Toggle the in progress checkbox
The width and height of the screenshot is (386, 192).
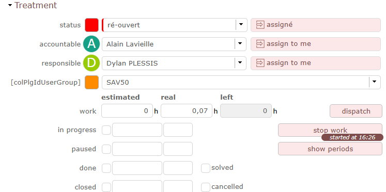[106, 130]
